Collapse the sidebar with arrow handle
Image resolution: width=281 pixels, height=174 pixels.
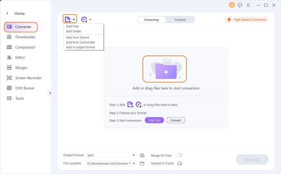tap(50, 93)
